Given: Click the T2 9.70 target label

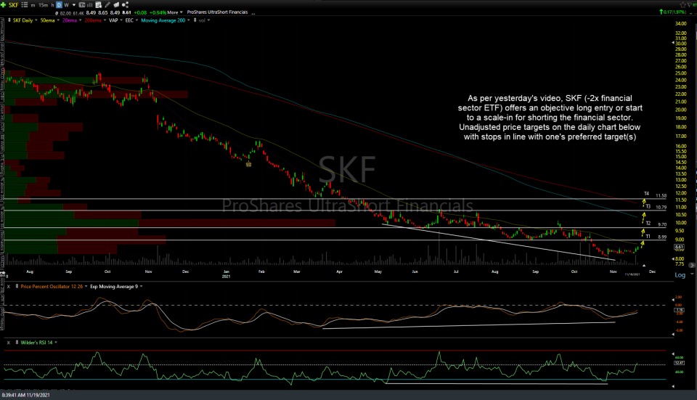Looking at the screenshot, I should pos(656,224).
